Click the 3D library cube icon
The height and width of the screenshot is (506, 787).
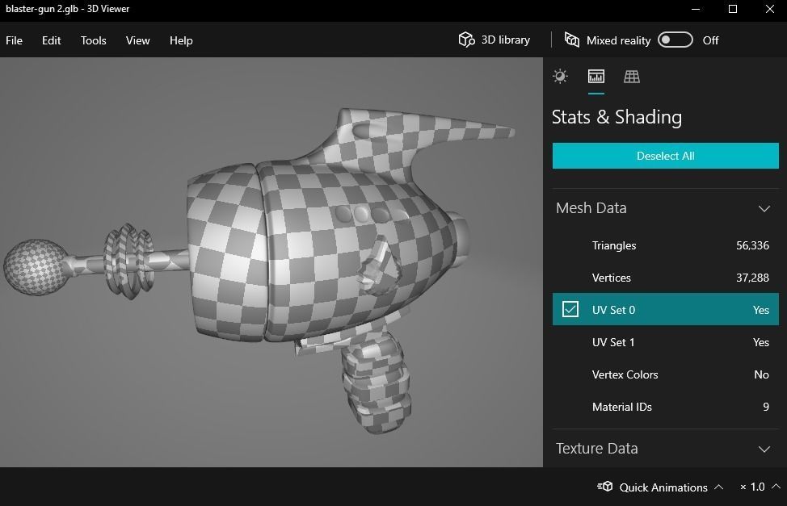click(466, 40)
